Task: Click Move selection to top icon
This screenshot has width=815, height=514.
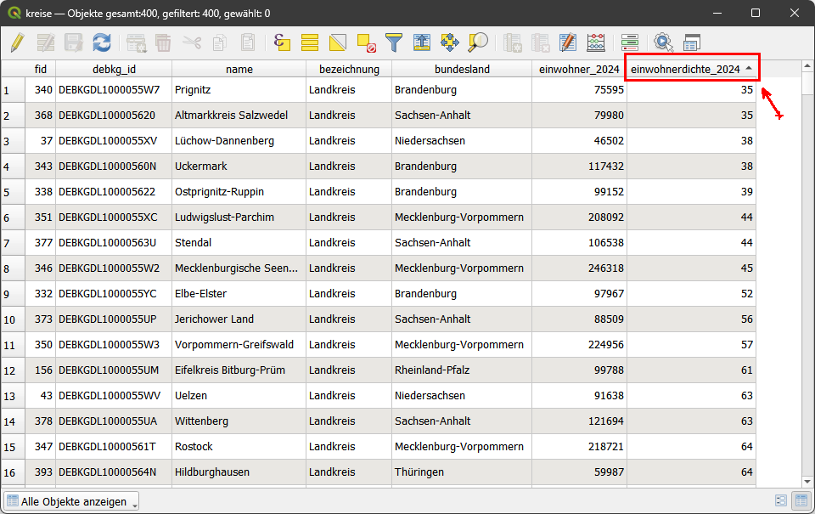Action: point(422,42)
